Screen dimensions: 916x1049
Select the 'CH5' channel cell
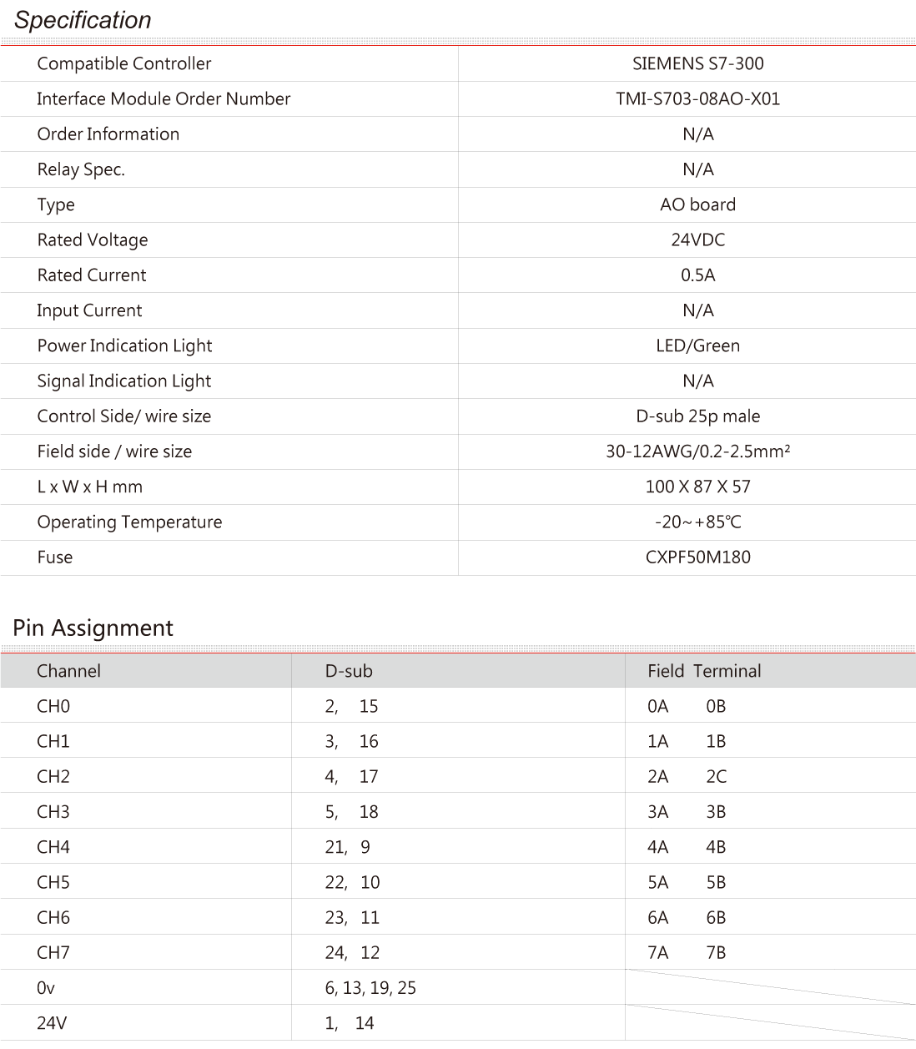tap(53, 882)
